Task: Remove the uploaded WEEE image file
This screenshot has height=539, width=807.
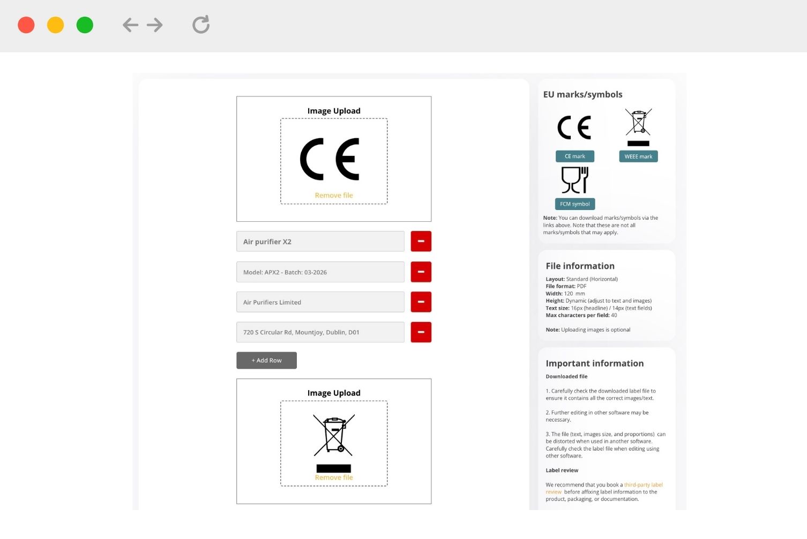Action: click(334, 478)
